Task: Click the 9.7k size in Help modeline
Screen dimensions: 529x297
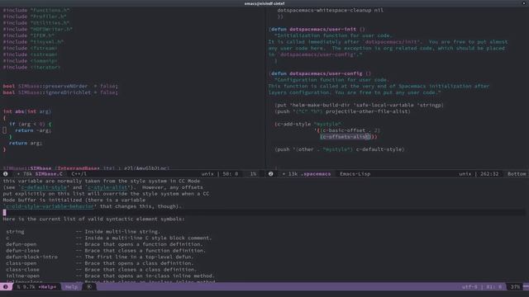Action: tap(29, 287)
